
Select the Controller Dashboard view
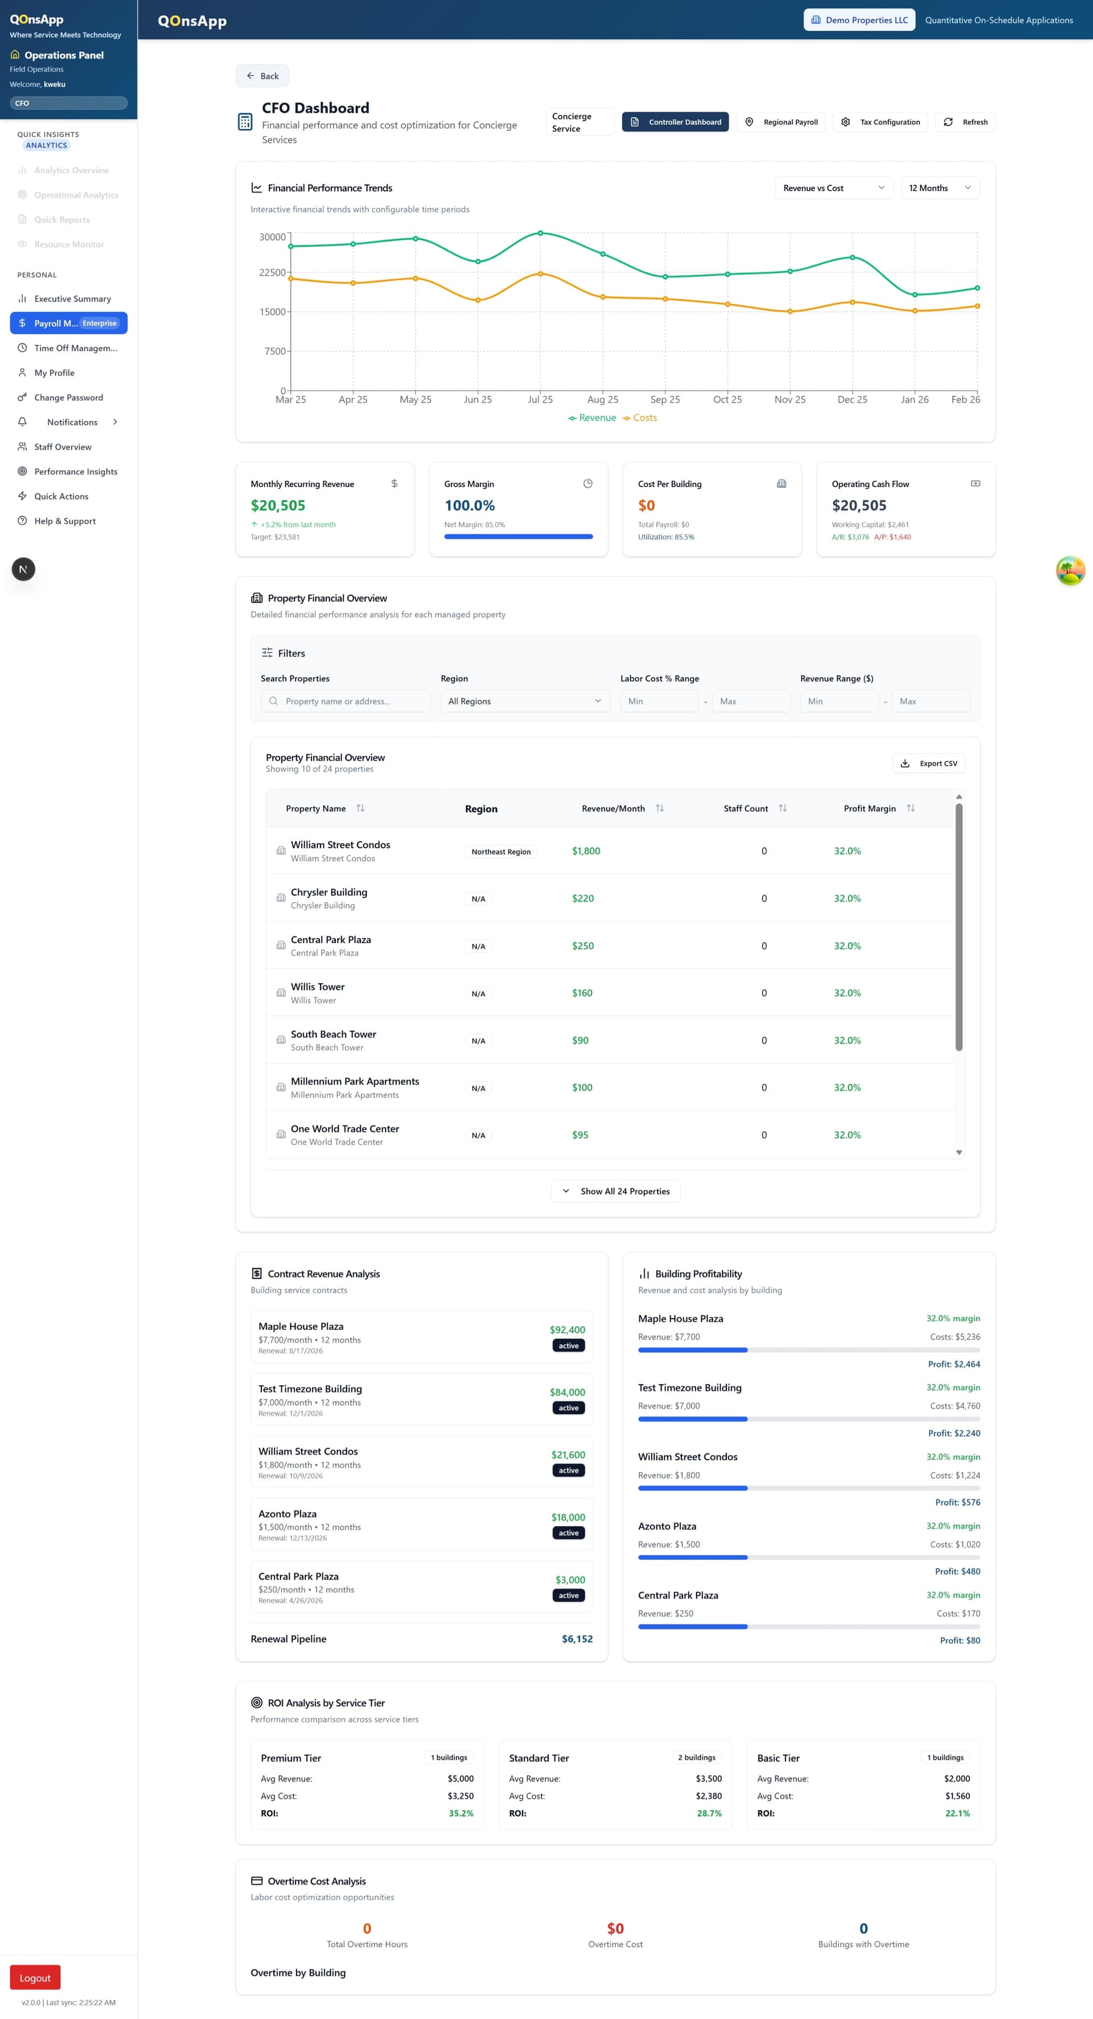pos(675,121)
